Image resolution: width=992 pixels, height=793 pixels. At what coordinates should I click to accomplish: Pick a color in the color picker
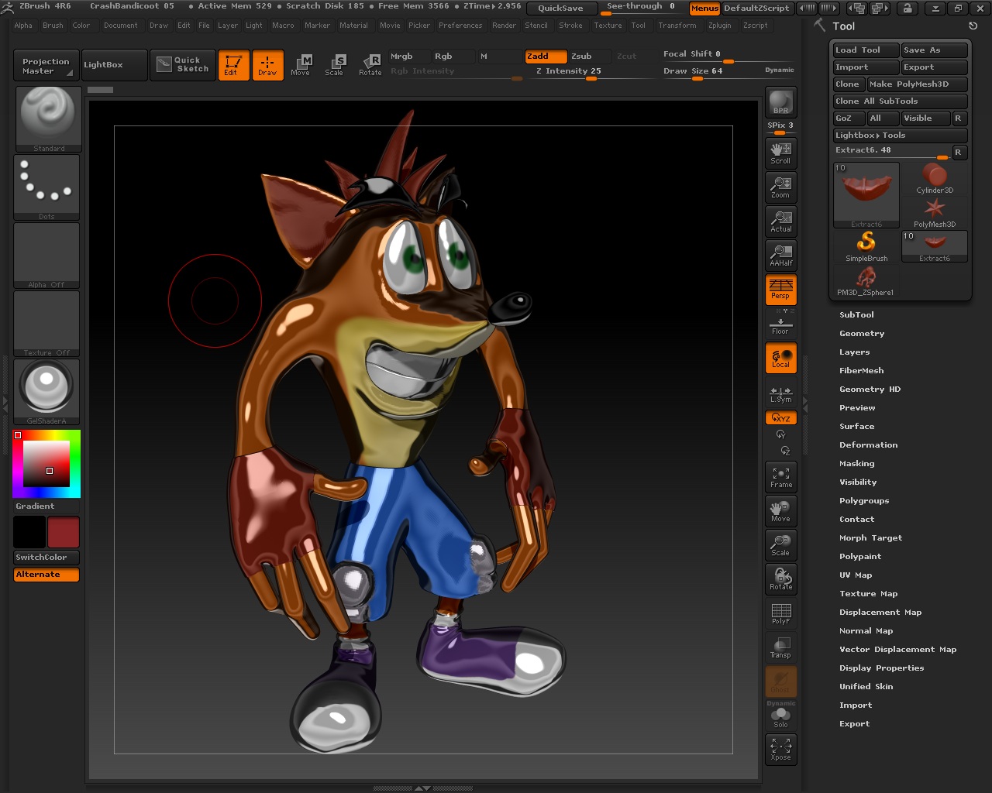[x=46, y=464]
